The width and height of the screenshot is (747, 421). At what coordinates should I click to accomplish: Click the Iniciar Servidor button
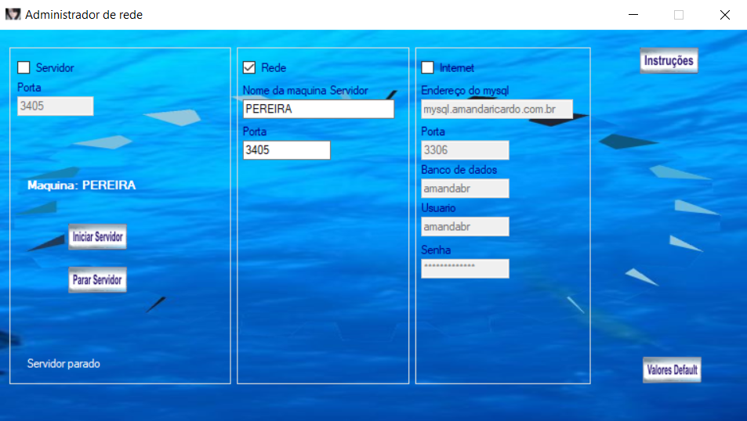pyautogui.click(x=98, y=236)
